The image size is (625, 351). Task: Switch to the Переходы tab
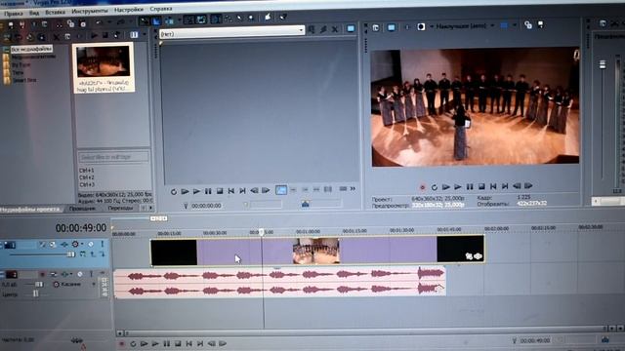(x=120, y=208)
